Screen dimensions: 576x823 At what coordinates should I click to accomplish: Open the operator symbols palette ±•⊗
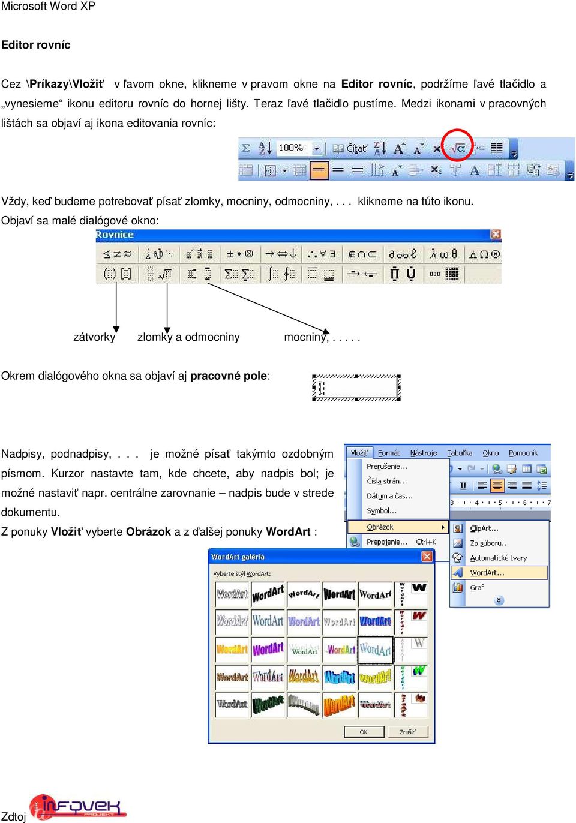[239, 254]
